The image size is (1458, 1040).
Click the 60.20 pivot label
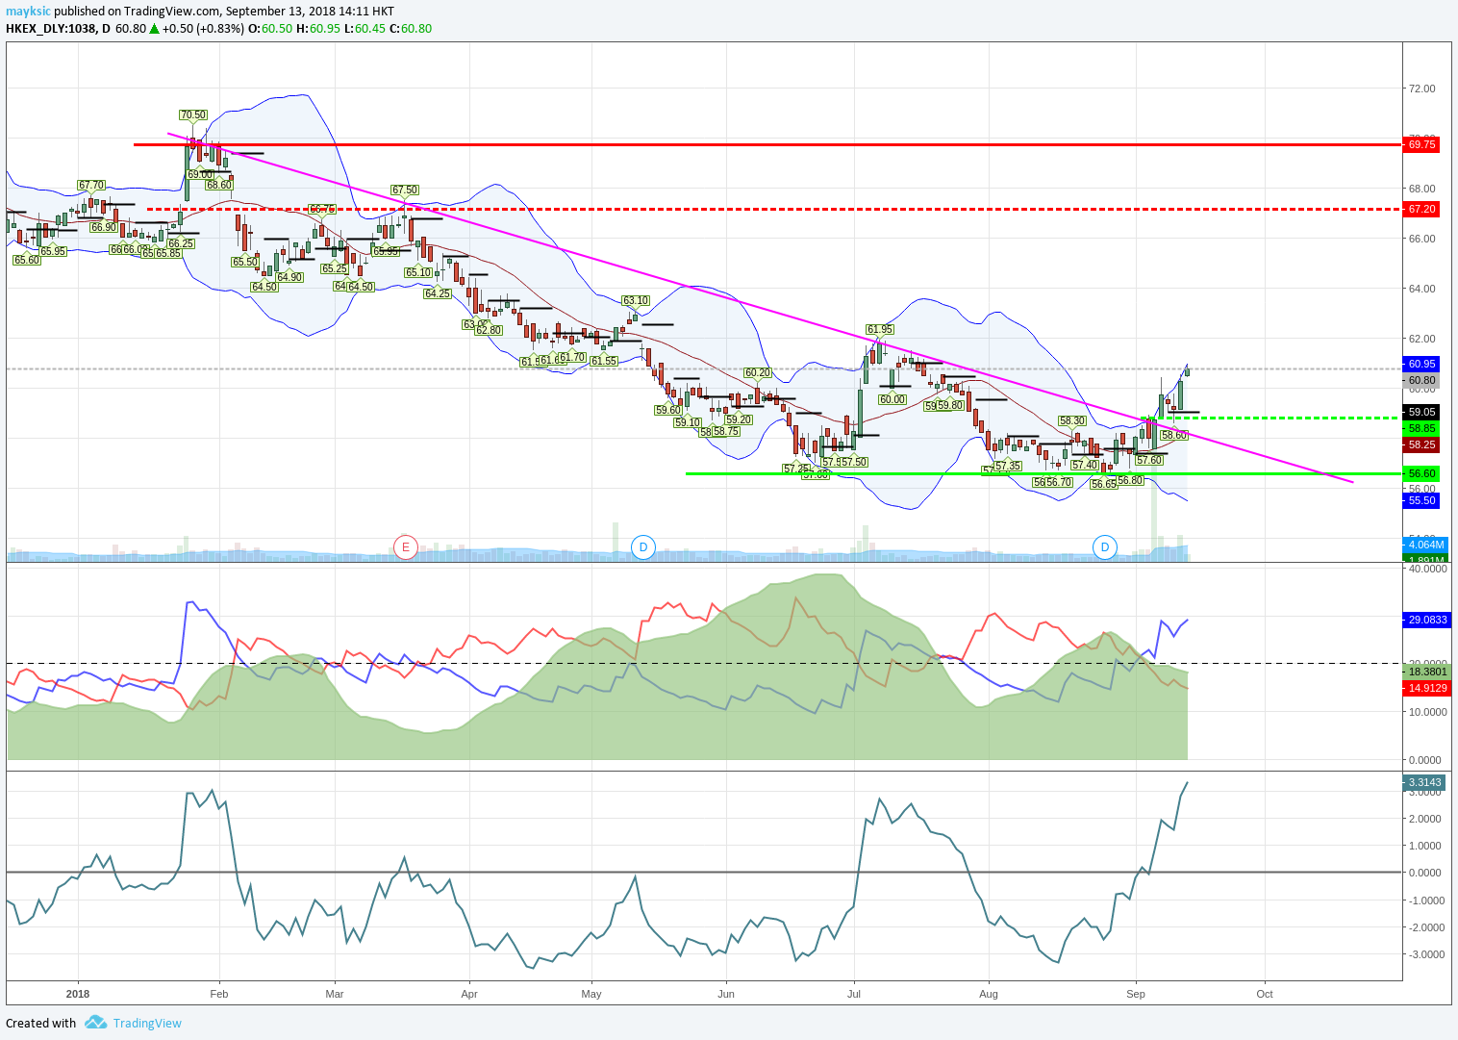tap(758, 372)
